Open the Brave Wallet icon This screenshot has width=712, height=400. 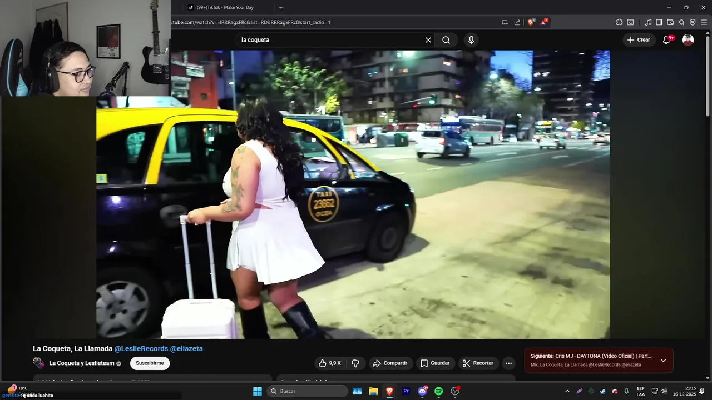[670, 22]
